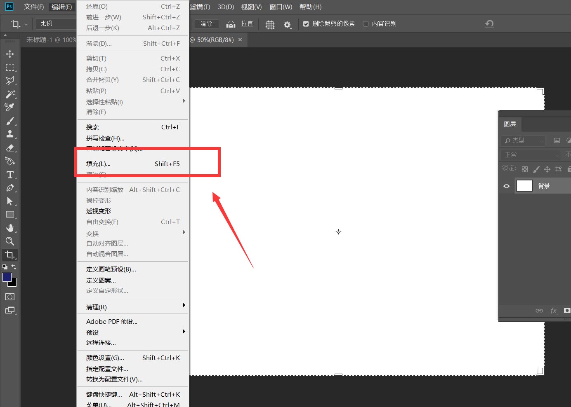Open crop overlay grid options

tap(270, 24)
